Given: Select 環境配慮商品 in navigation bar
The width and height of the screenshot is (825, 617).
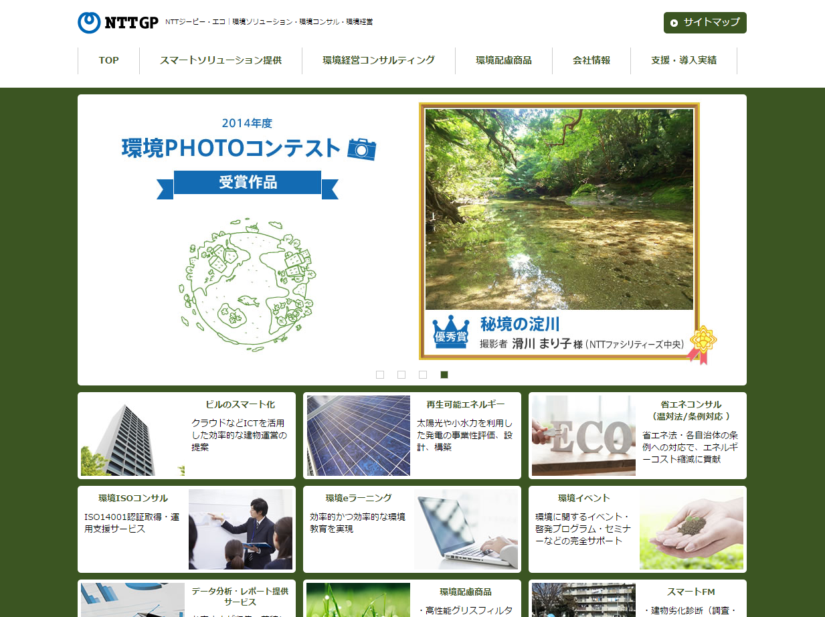Looking at the screenshot, I should tap(504, 60).
